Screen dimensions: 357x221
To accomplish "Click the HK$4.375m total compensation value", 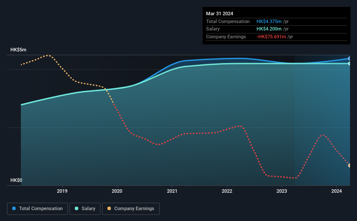I will tap(269, 21).
